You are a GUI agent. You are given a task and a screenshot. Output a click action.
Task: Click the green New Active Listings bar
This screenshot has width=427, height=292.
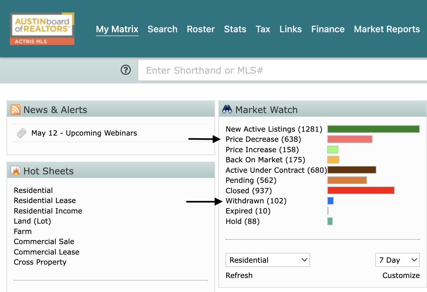tap(373, 129)
